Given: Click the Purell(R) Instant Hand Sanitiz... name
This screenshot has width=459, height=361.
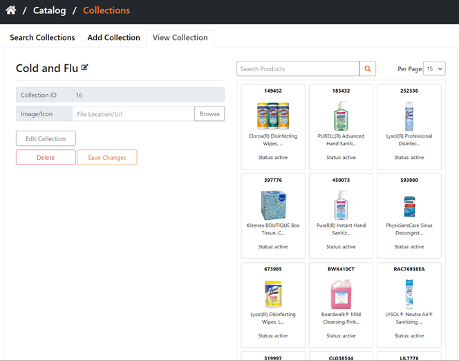Looking at the screenshot, I should pyautogui.click(x=341, y=229).
